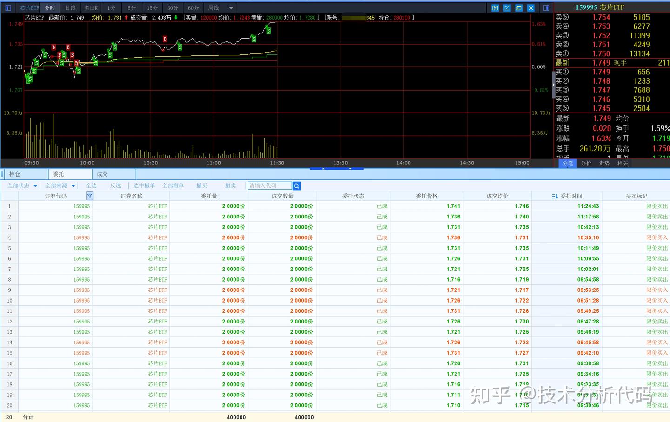This screenshot has height=422, width=670.
Task: Click the 委托状态 column header
Action: pyautogui.click(x=353, y=196)
